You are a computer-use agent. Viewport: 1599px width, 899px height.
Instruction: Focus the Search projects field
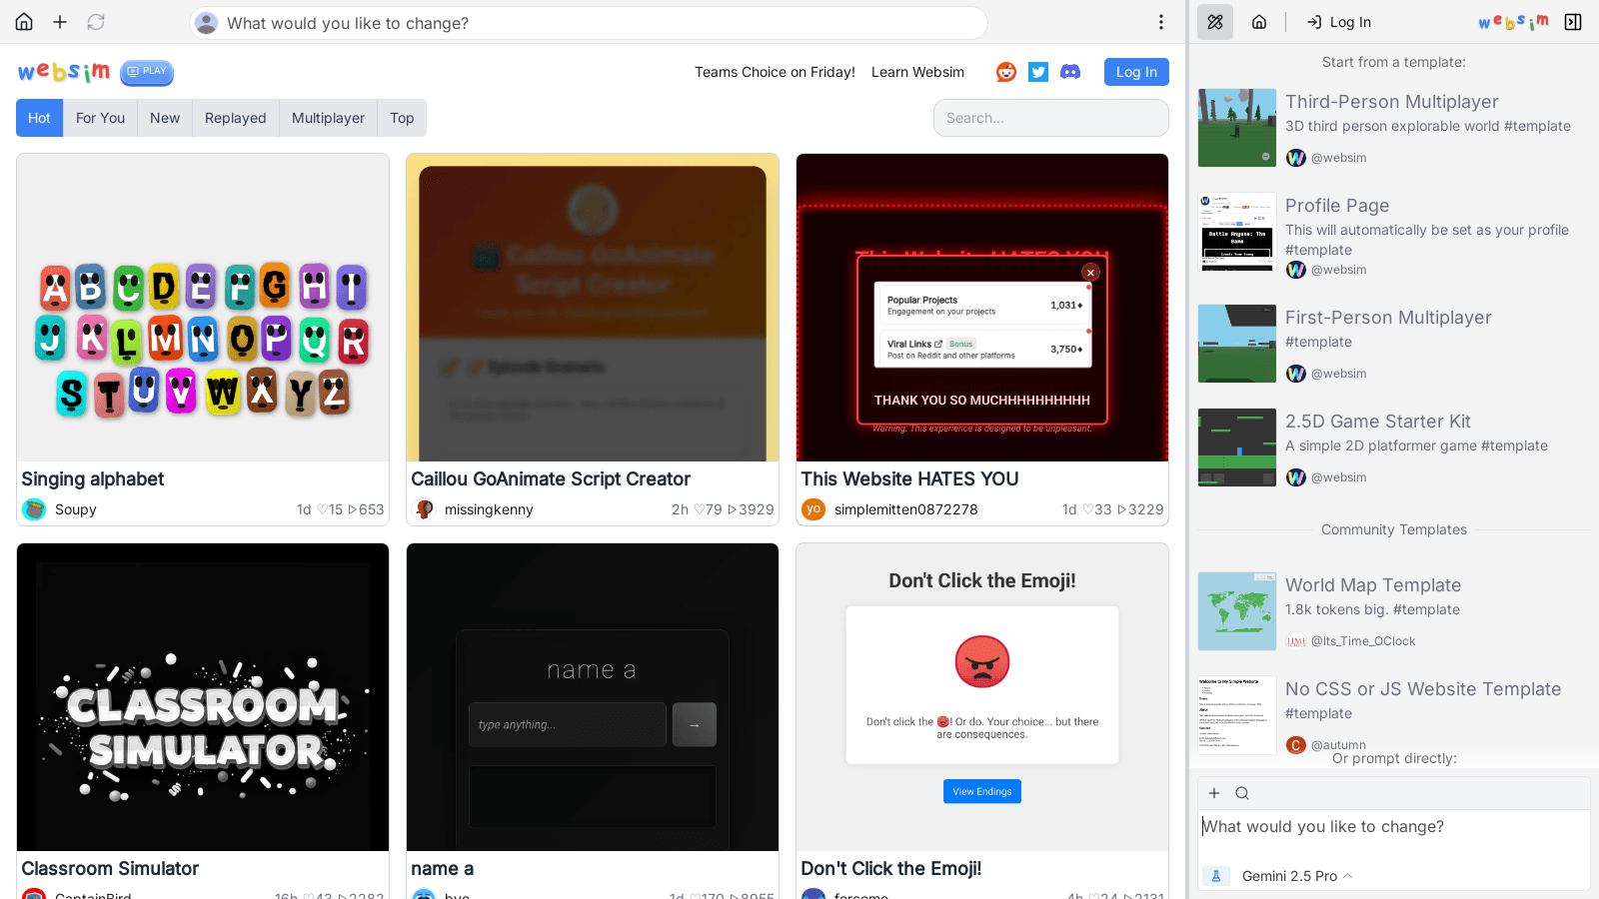point(1051,118)
